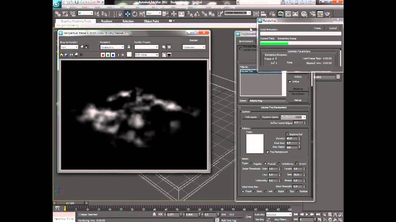Click the lock-to-viewport padlock icon
The width and height of the screenshot is (396, 222).
tap(129, 47)
